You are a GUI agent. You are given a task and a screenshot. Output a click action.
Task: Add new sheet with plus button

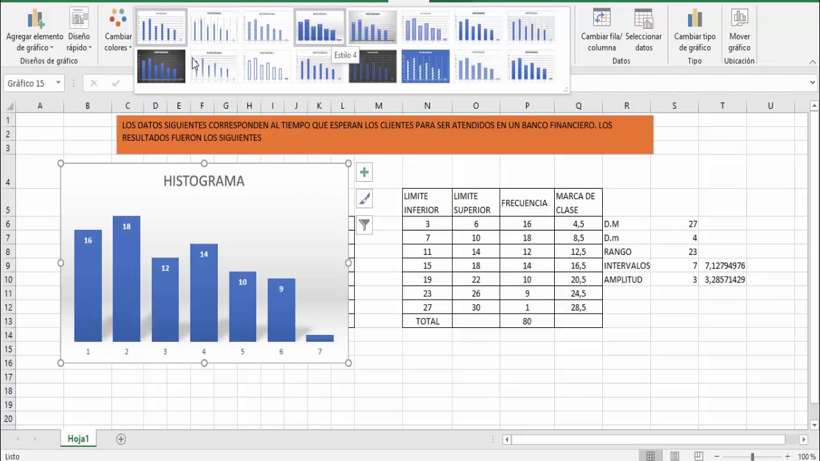click(x=121, y=439)
